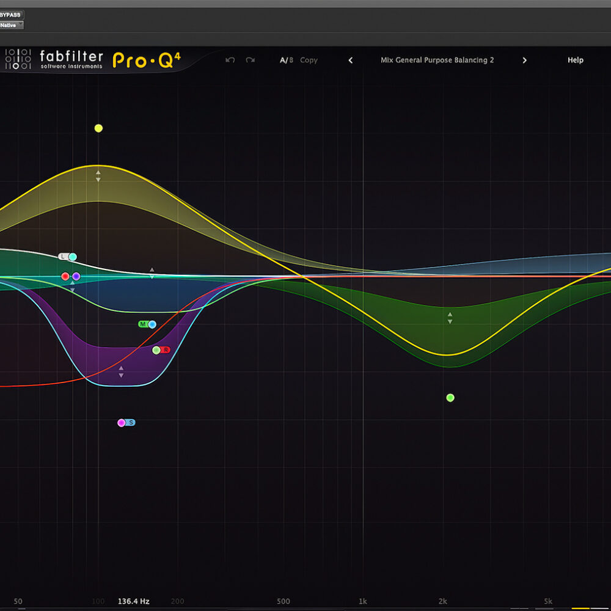Click dynamic range arrows in the yellow band

coord(98,176)
